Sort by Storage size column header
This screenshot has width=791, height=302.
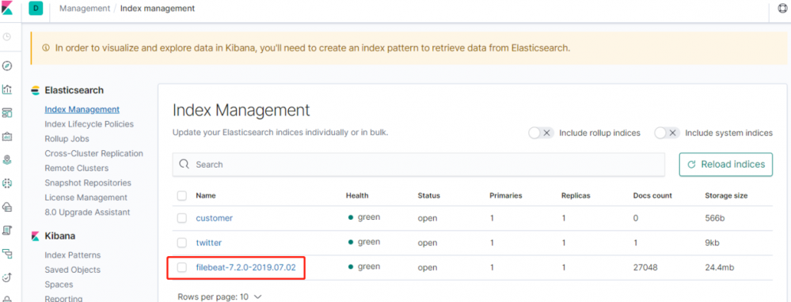726,195
